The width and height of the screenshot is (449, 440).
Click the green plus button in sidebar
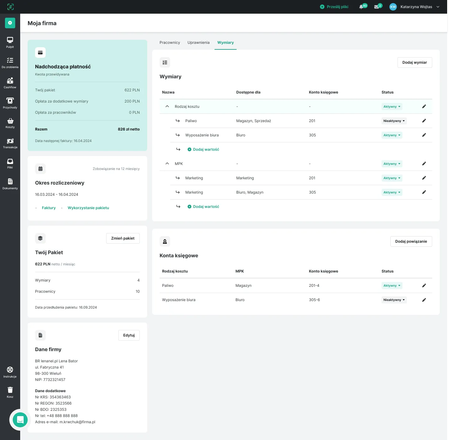click(10, 23)
